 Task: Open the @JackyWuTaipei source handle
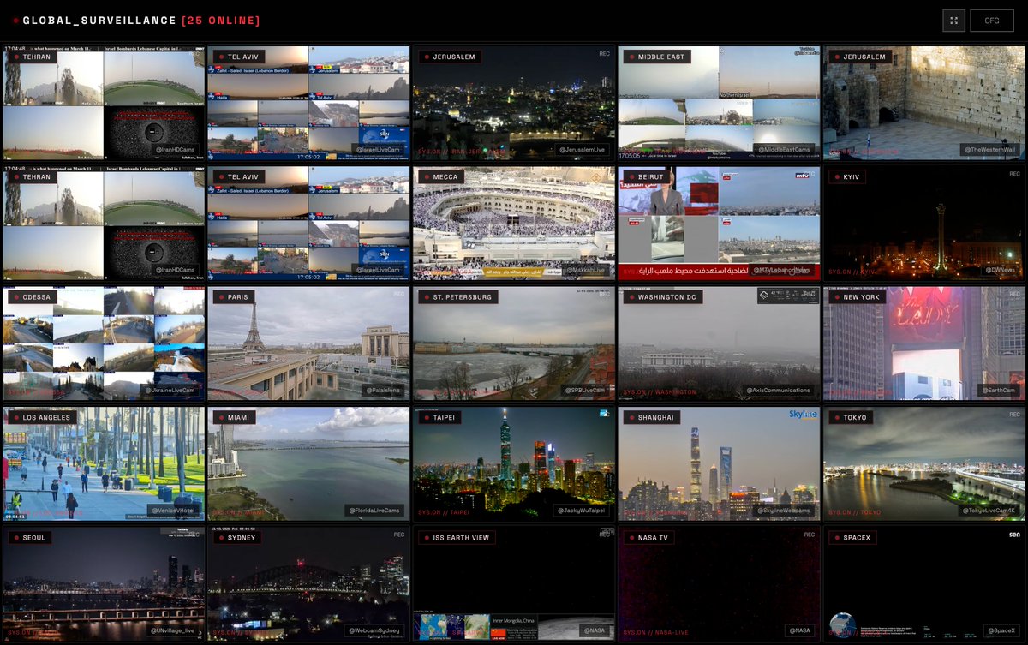point(580,510)
